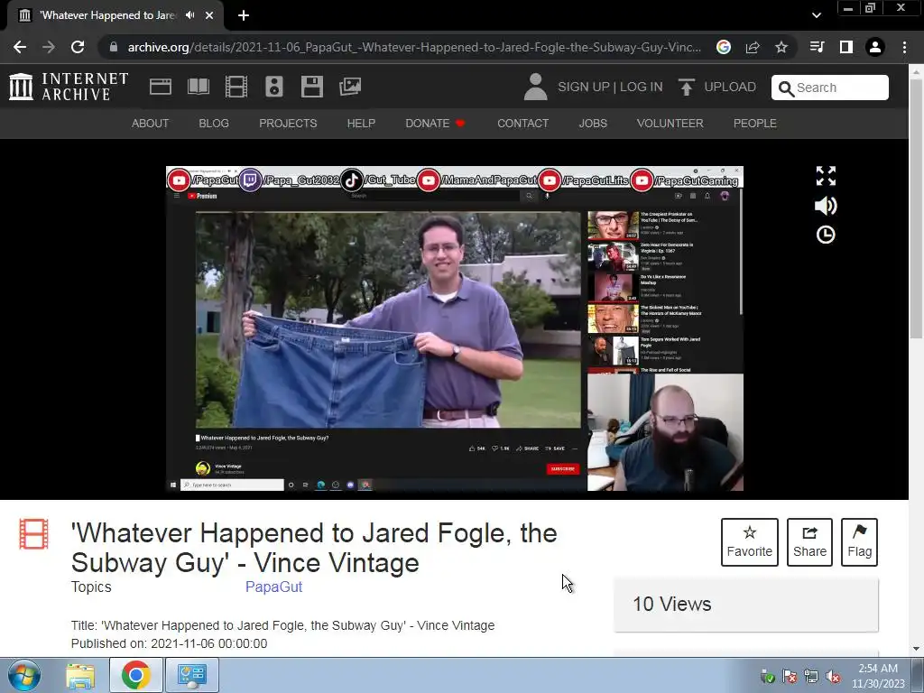This screenshot has height=693, width=924.
Task: Change playback speed via clock icon
Action: [x=826, y=235]
